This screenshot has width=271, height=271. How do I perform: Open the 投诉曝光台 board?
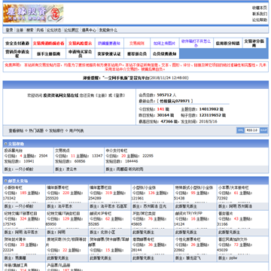14,151
